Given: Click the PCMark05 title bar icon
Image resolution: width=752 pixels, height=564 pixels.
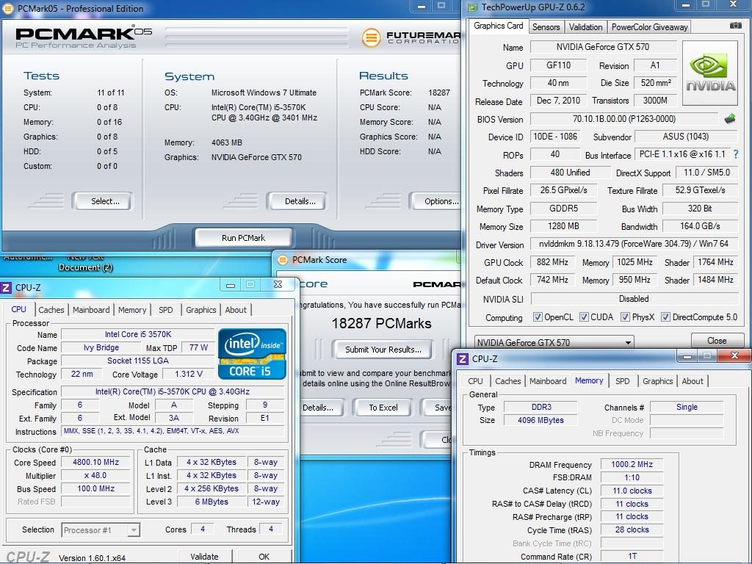Looking at the screenshot, I should point(9,9).
